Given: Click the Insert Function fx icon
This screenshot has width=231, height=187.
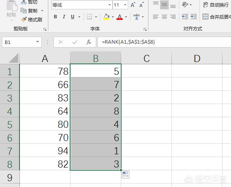Looking at the screenshot, I should [89, 42].
